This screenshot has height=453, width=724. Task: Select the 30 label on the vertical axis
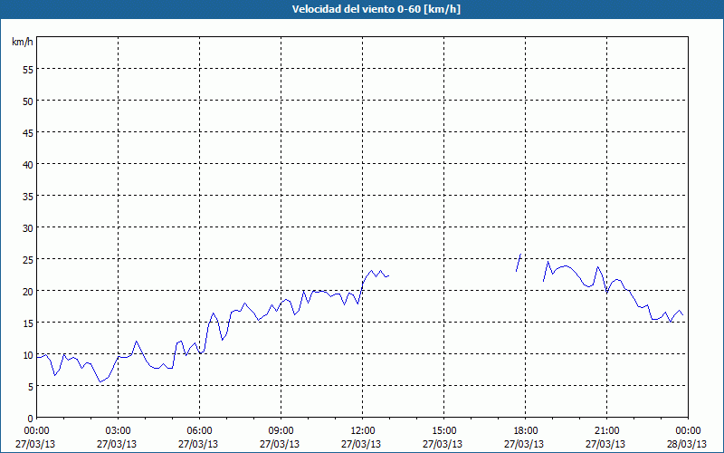click(28, 228)
